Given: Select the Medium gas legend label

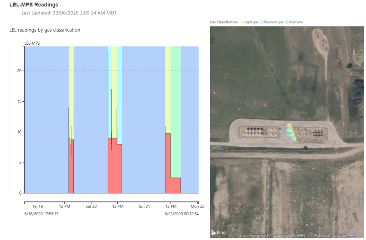Looking at the screenshot, I should [x=273, y=22].
